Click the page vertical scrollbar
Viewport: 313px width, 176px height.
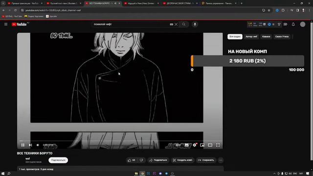[312, 91]
